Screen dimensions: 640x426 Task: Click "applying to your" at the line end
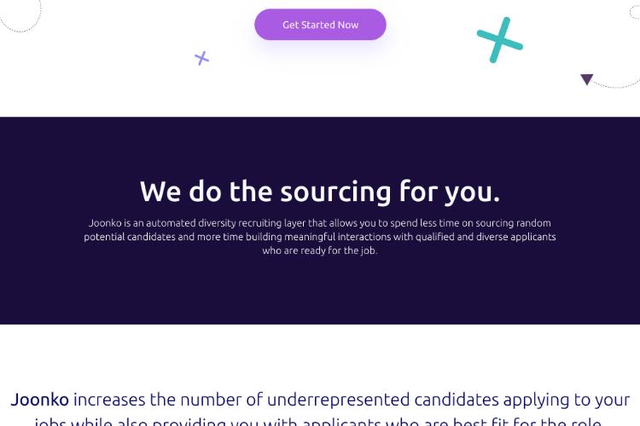pyautogui.click(x=567, y=400)
